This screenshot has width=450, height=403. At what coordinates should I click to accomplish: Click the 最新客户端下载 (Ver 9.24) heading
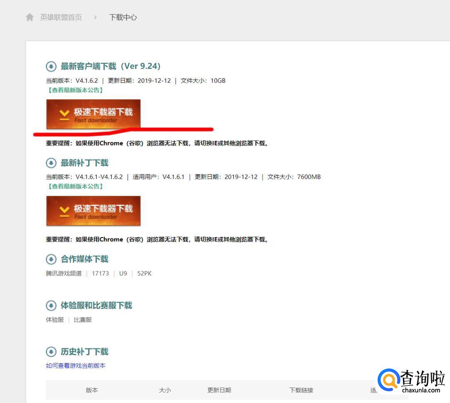coord(110,66)
